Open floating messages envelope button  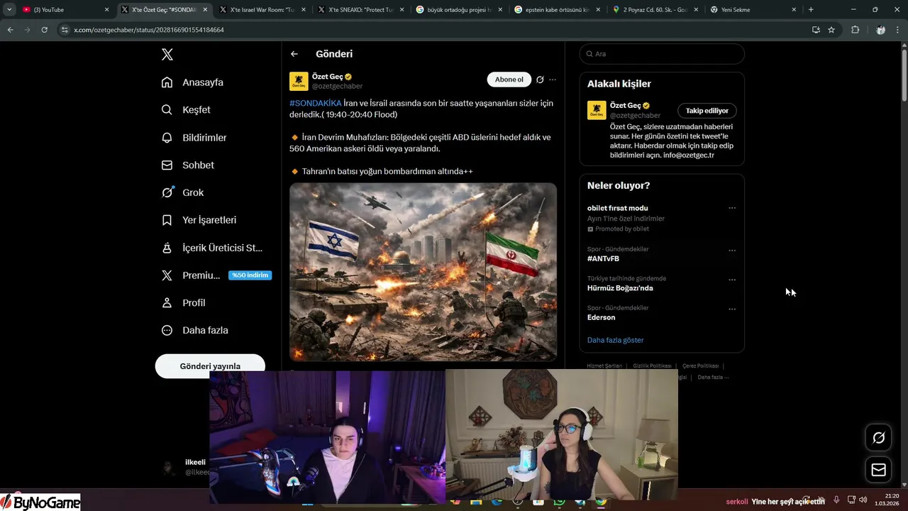pos(878,470)
